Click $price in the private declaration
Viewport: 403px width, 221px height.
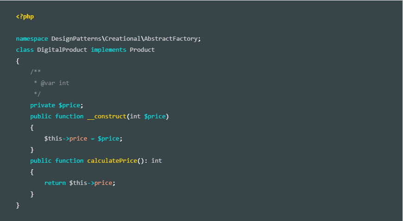point(69,105)
